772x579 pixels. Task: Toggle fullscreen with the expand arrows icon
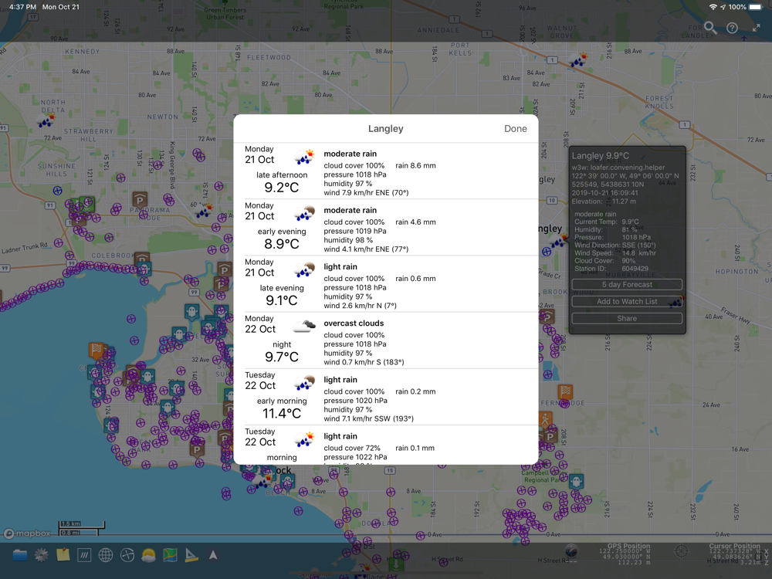[756, 28]
